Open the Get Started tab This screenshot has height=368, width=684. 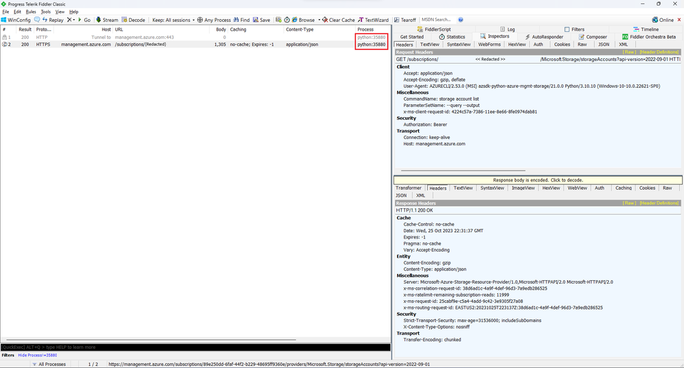(x=412, y=37)
